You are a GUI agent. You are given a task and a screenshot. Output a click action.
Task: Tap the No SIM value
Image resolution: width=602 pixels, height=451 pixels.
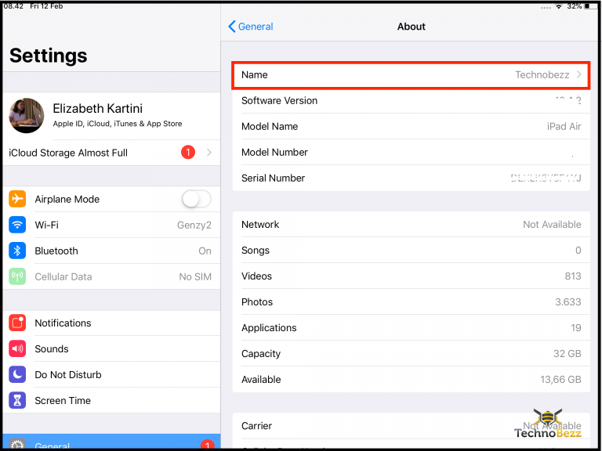tap(195, 276)
